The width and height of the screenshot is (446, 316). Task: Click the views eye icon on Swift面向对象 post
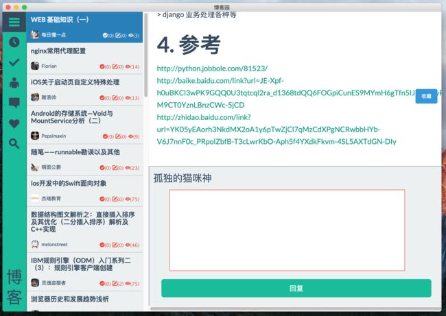(128, 199)
